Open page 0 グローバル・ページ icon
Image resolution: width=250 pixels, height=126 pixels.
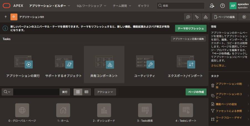(22, 110)
